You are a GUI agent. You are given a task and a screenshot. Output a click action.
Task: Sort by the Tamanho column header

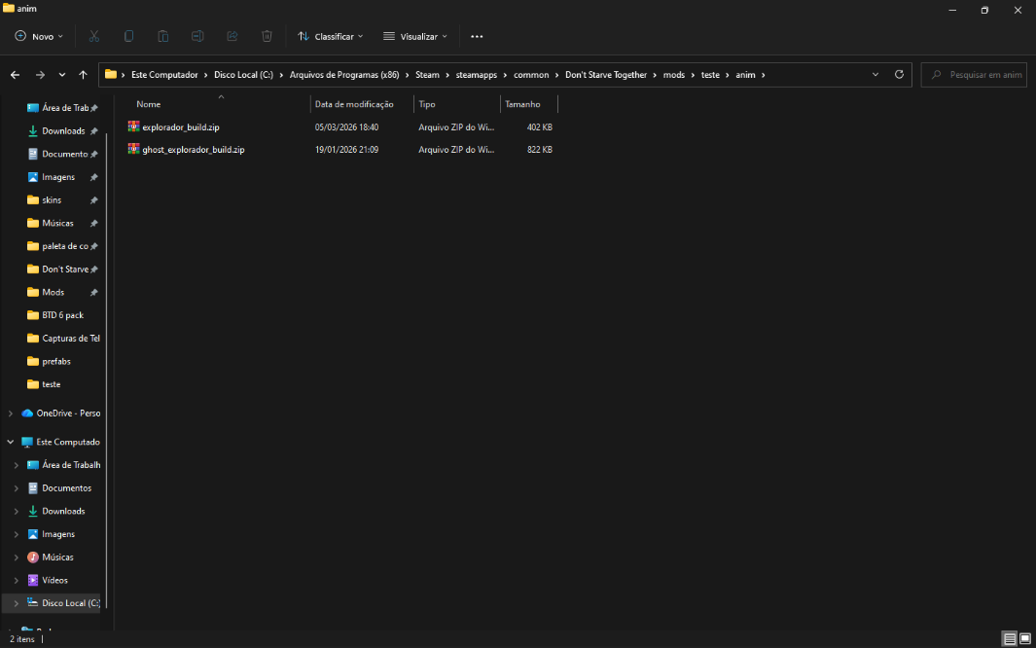pyautogui.click(x=522, y=104)
